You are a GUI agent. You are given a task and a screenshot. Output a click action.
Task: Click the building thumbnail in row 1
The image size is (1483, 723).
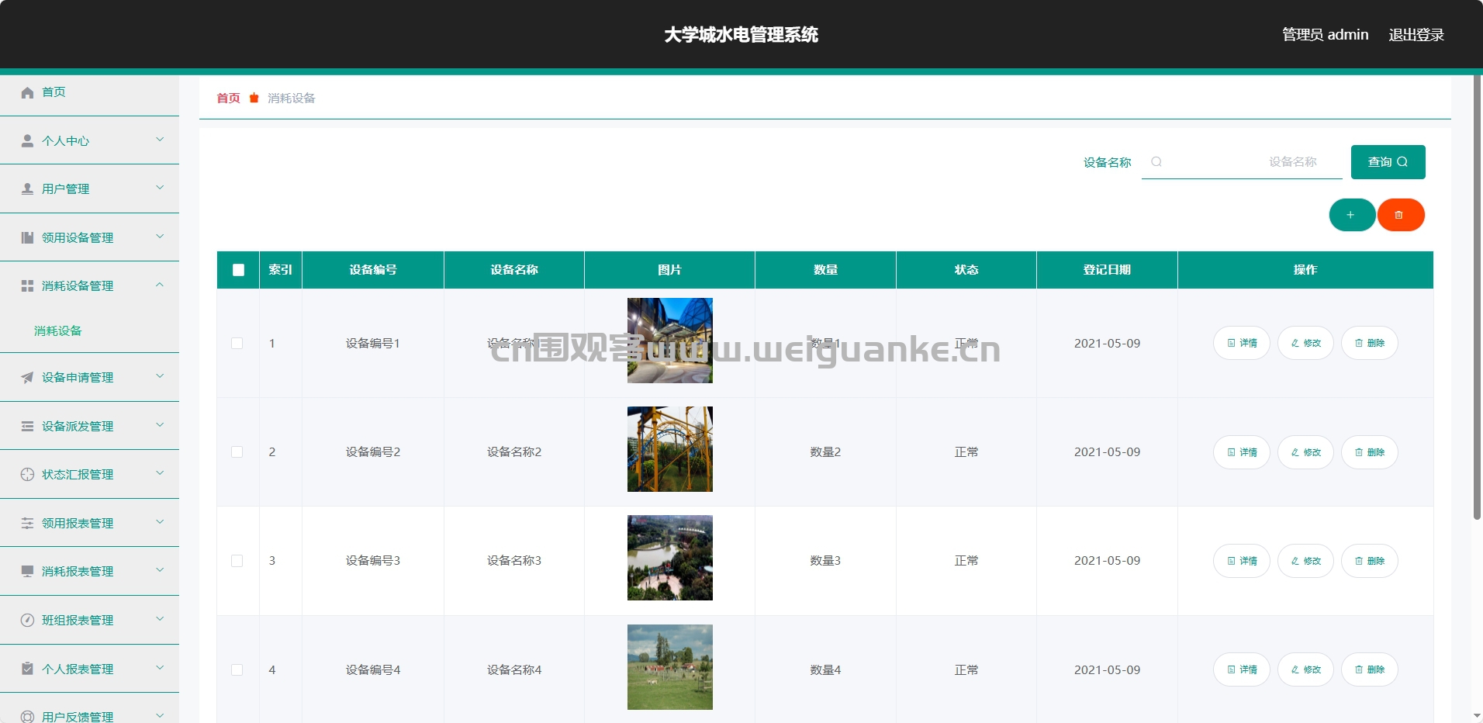click(x=670, y=341)
